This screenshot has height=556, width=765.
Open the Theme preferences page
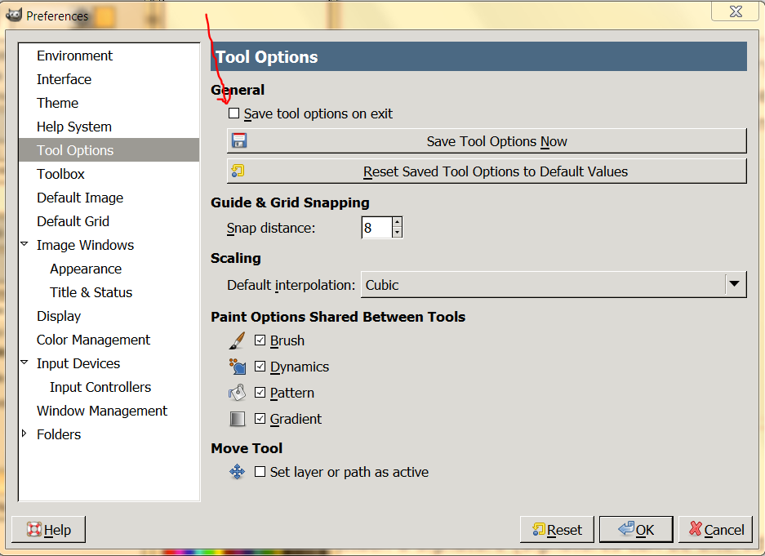click(x=58, y=103)
